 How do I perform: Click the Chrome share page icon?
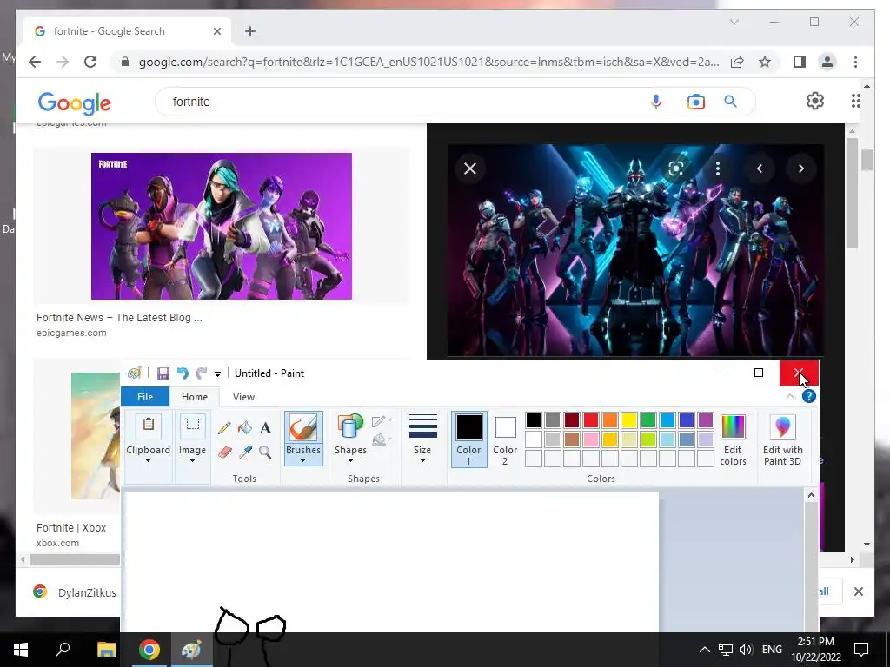737,62
